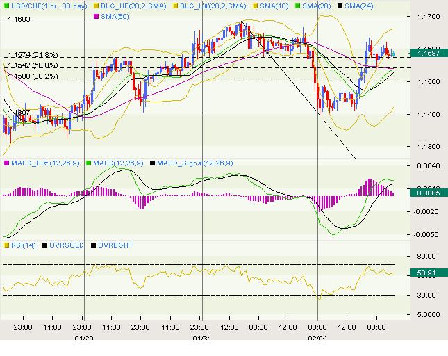The height and width of the screenshot is (356, 448).
Task: Click the OVRSOLD legend swatch
Action: pos(45,245)
